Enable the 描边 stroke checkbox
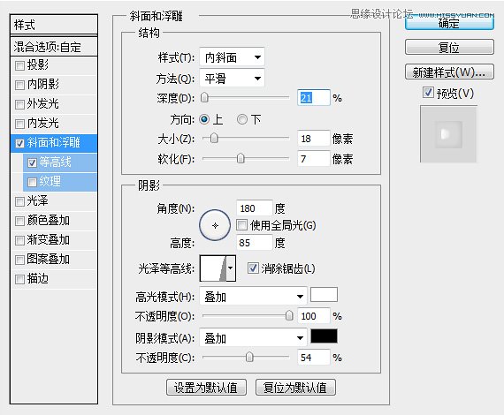Viewport: 504px width, 415px height. (x=19, y=279)
